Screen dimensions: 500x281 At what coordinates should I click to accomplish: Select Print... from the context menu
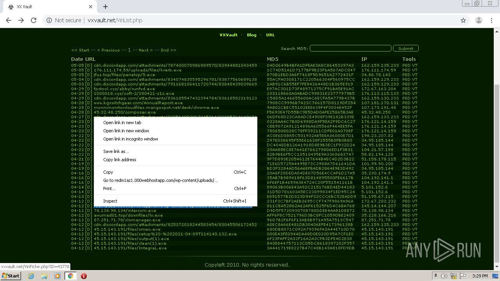tap(175, 189)
